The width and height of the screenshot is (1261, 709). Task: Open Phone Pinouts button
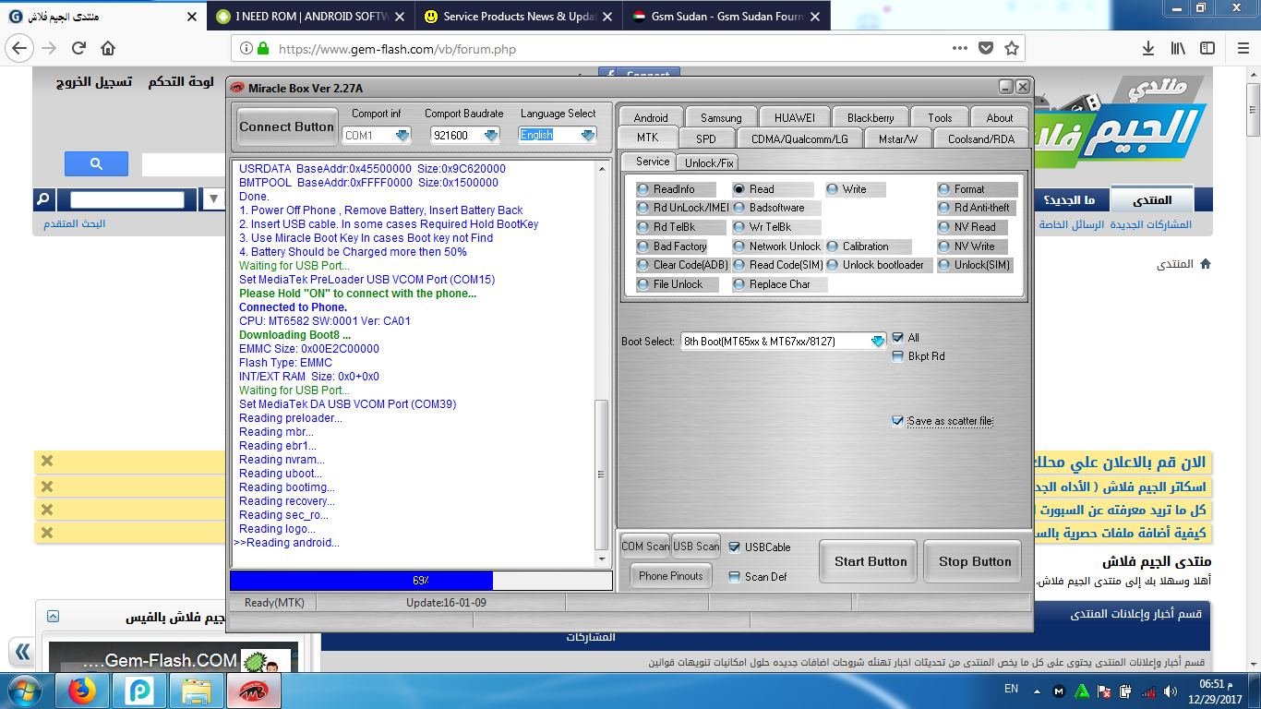(671, 575)
